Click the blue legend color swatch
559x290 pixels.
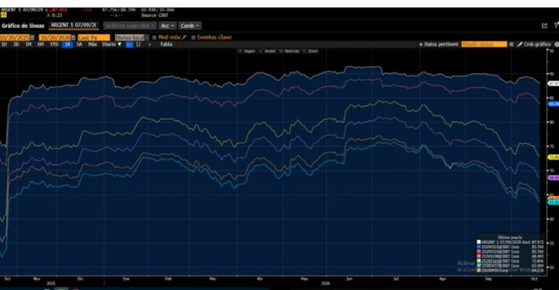[x=479, y=247]
